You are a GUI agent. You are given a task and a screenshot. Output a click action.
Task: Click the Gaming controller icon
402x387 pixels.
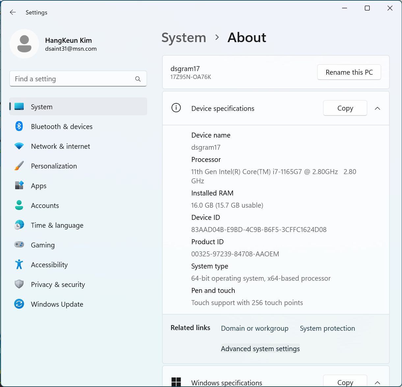[19, 245]
